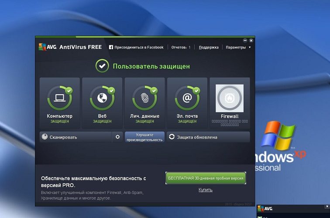Viewport: 330px width, 218px height.
Task: Open the Купить purchase link
Action: [206, 190]
